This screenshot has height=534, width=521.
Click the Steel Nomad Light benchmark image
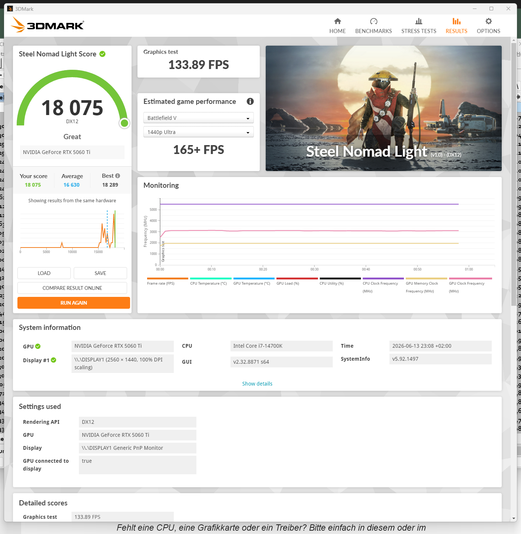pyautogui.click(x=384, y=108)
